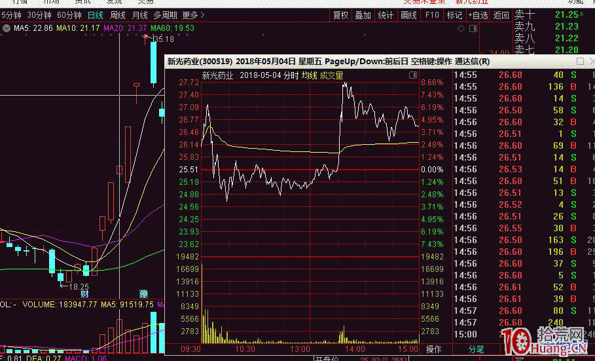Click the 25.51 baseline price axis label
This screenshot has height=361, width=595.
pyautogui.click(x=189, y=170)
